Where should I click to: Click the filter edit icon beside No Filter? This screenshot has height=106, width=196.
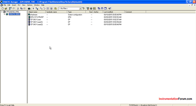pyautogui.click(x=84, y=8)
